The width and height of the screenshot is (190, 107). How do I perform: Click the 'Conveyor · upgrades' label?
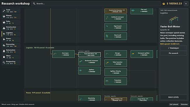[84, 51]
